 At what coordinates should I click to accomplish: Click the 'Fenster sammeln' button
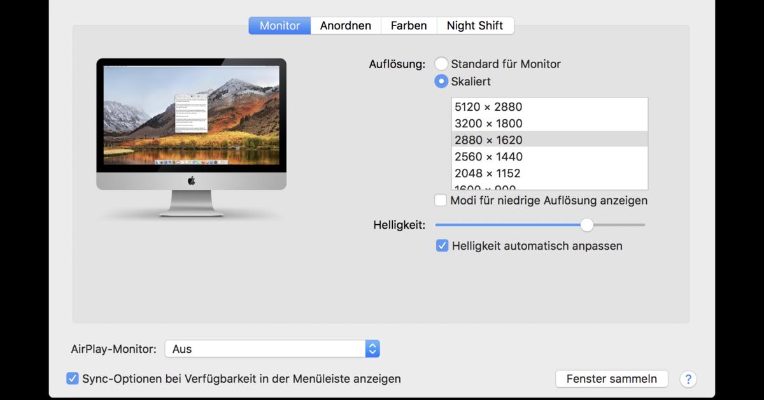pyautogui.click(x=611, y=378)
